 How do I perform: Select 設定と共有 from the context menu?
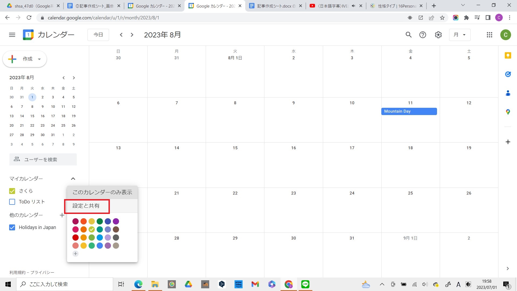point(86,206)
